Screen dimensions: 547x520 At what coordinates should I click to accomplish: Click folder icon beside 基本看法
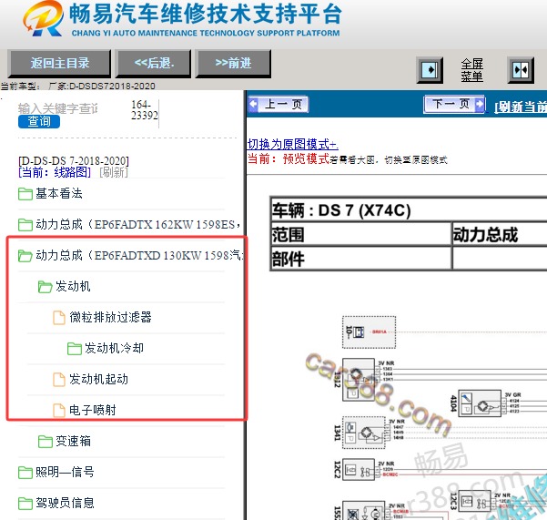(25, 194)
